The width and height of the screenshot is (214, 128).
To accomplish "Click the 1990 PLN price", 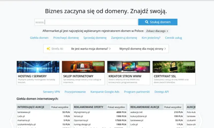I will click(121, 116).
